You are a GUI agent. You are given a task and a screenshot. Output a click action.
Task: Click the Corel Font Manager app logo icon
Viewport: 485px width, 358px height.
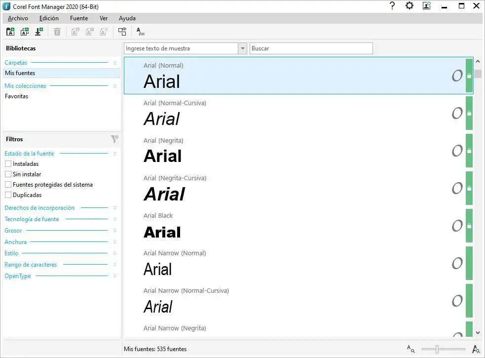pos(6,6)
